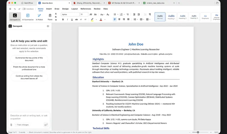Open bullet list style dropdown
Image resolution: width=227 pixels, height=134 pixels.
click(118, 14)
